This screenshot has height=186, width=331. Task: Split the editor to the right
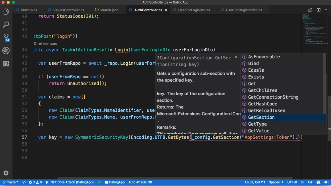pos(318,10)
